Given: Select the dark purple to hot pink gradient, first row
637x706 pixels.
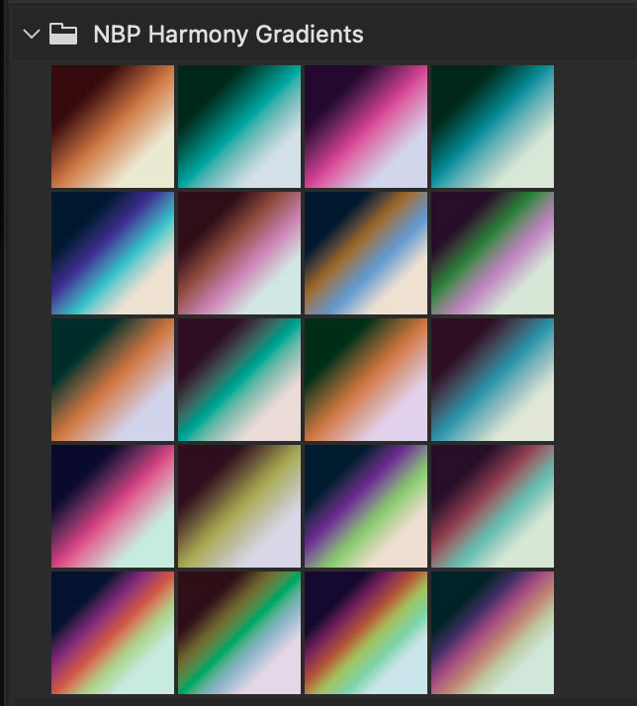Looking at the screenshot, I should pos(366,127).
